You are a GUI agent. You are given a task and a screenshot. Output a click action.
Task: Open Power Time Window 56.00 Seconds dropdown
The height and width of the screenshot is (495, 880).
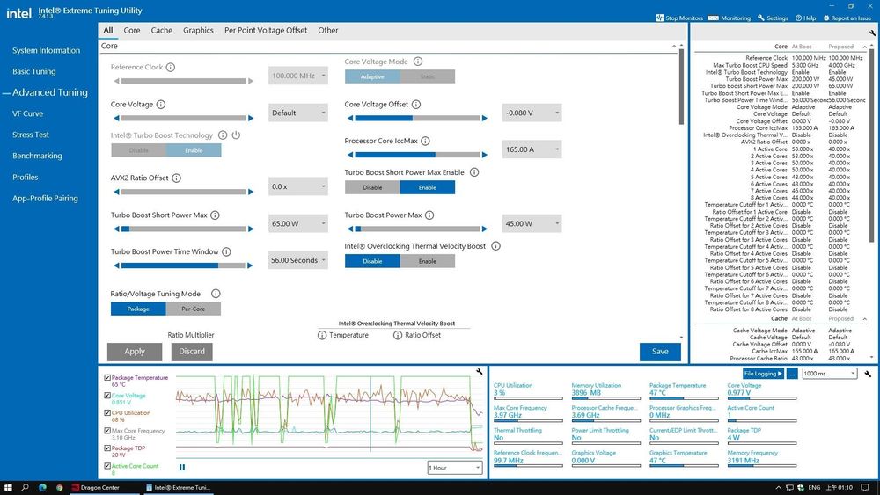(298, 260)
